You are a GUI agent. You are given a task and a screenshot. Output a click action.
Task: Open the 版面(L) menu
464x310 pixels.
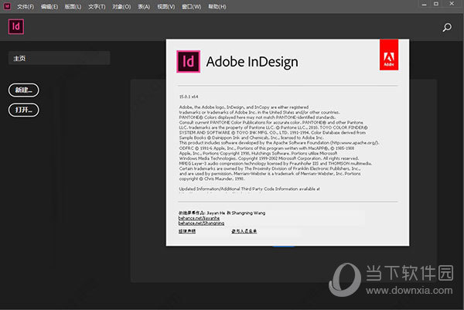[73, 6]
